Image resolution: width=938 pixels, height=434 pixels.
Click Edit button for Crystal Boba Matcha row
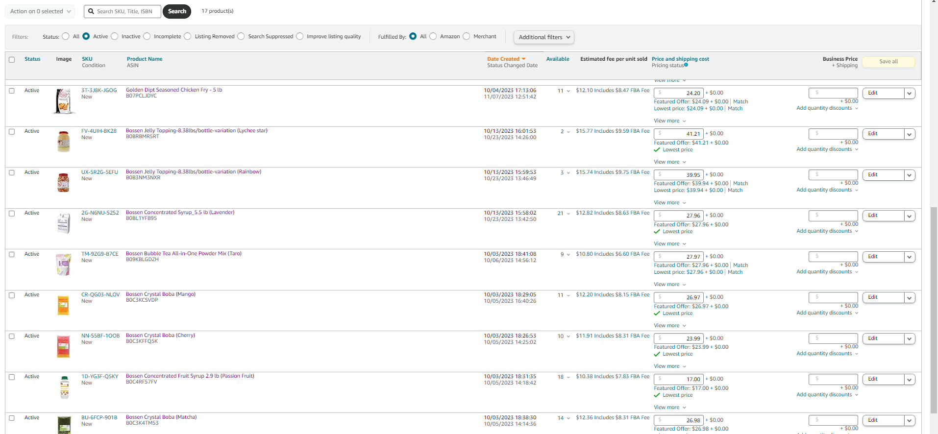883,420
